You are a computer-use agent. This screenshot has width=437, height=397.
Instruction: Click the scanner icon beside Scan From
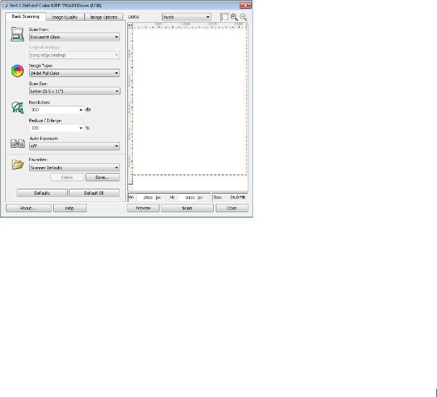click(x=17, y=34)
